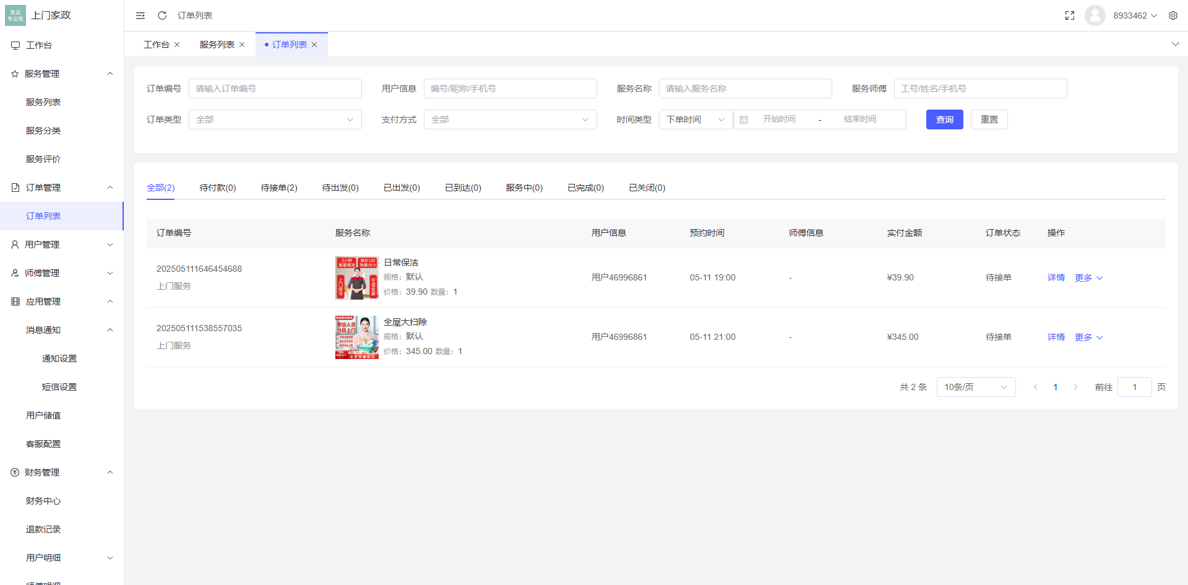Click the 订单管理 document icon in sidebar

tap(15, 187)
